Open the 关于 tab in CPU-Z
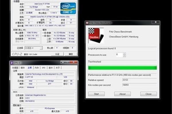 pyautogui.click(x=58, y=68)
